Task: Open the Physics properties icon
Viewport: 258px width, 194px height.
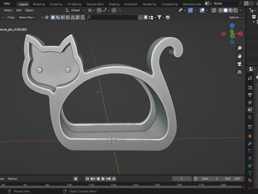Action: (250, 158)
